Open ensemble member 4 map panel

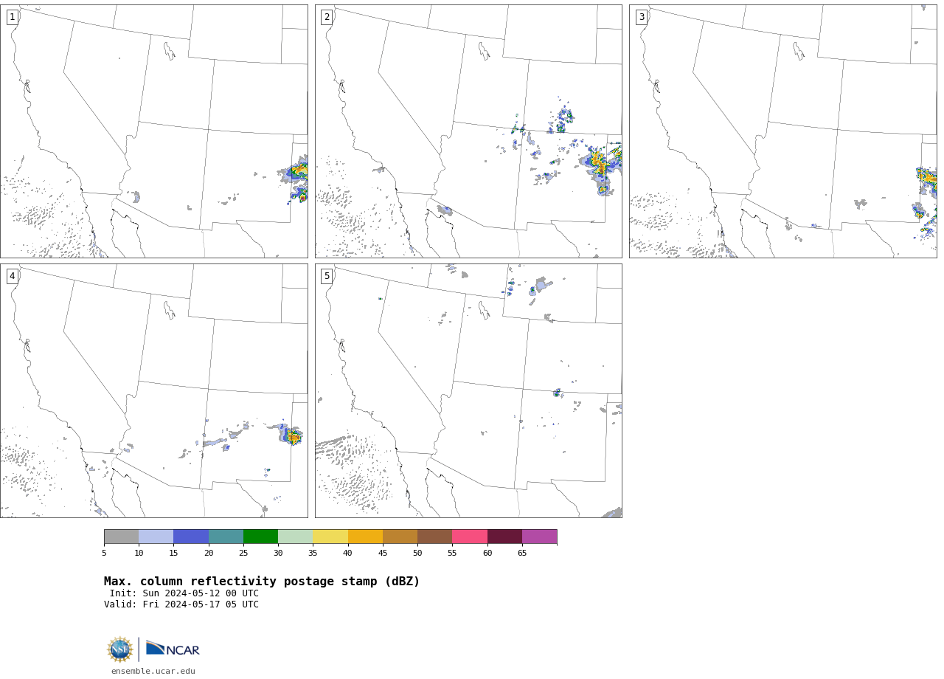point(154,390)
